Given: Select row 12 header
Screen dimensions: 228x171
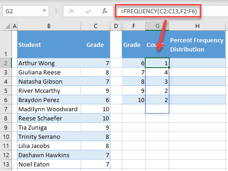Looking at the screenshot, I should (x=6, y=155).
